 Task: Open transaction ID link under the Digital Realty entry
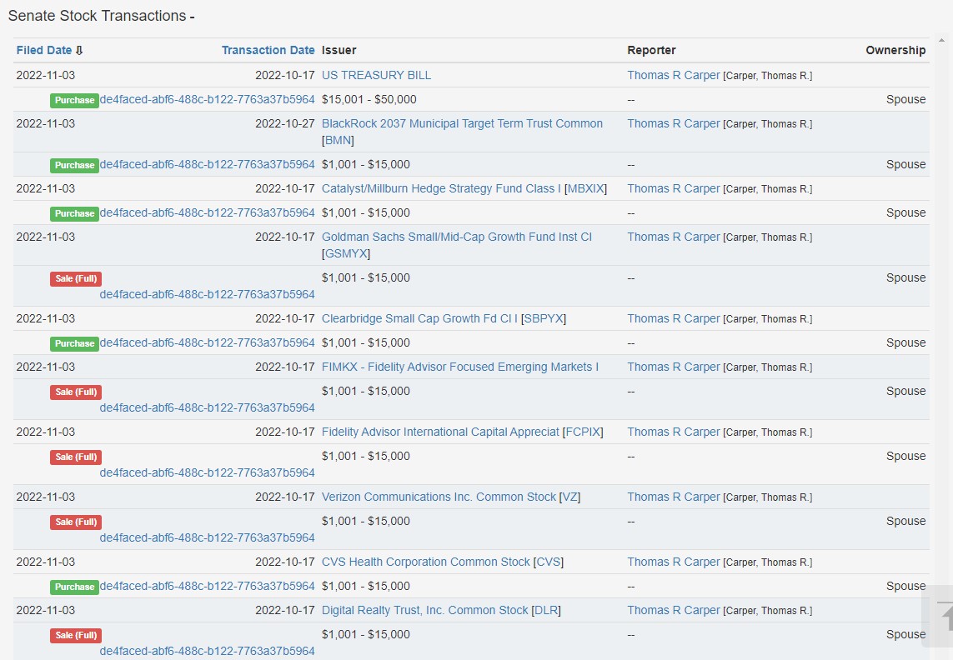click(208, 651)
